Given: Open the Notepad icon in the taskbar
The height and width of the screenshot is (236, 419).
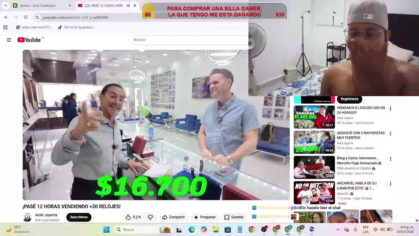Looking at the screenshot, I should point(240,230).
